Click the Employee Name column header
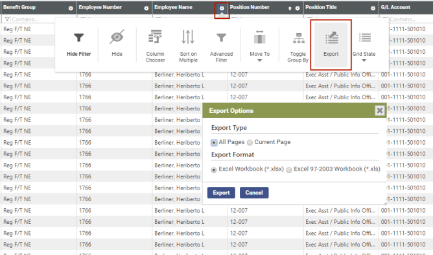Screen dimensions: 433x255 (x=173, y=8)
